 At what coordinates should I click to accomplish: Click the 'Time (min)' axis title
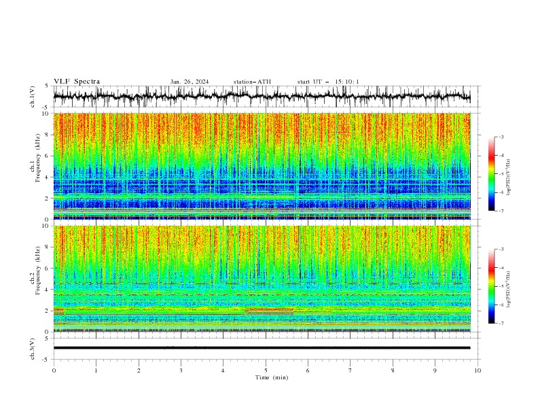(272, 377)
